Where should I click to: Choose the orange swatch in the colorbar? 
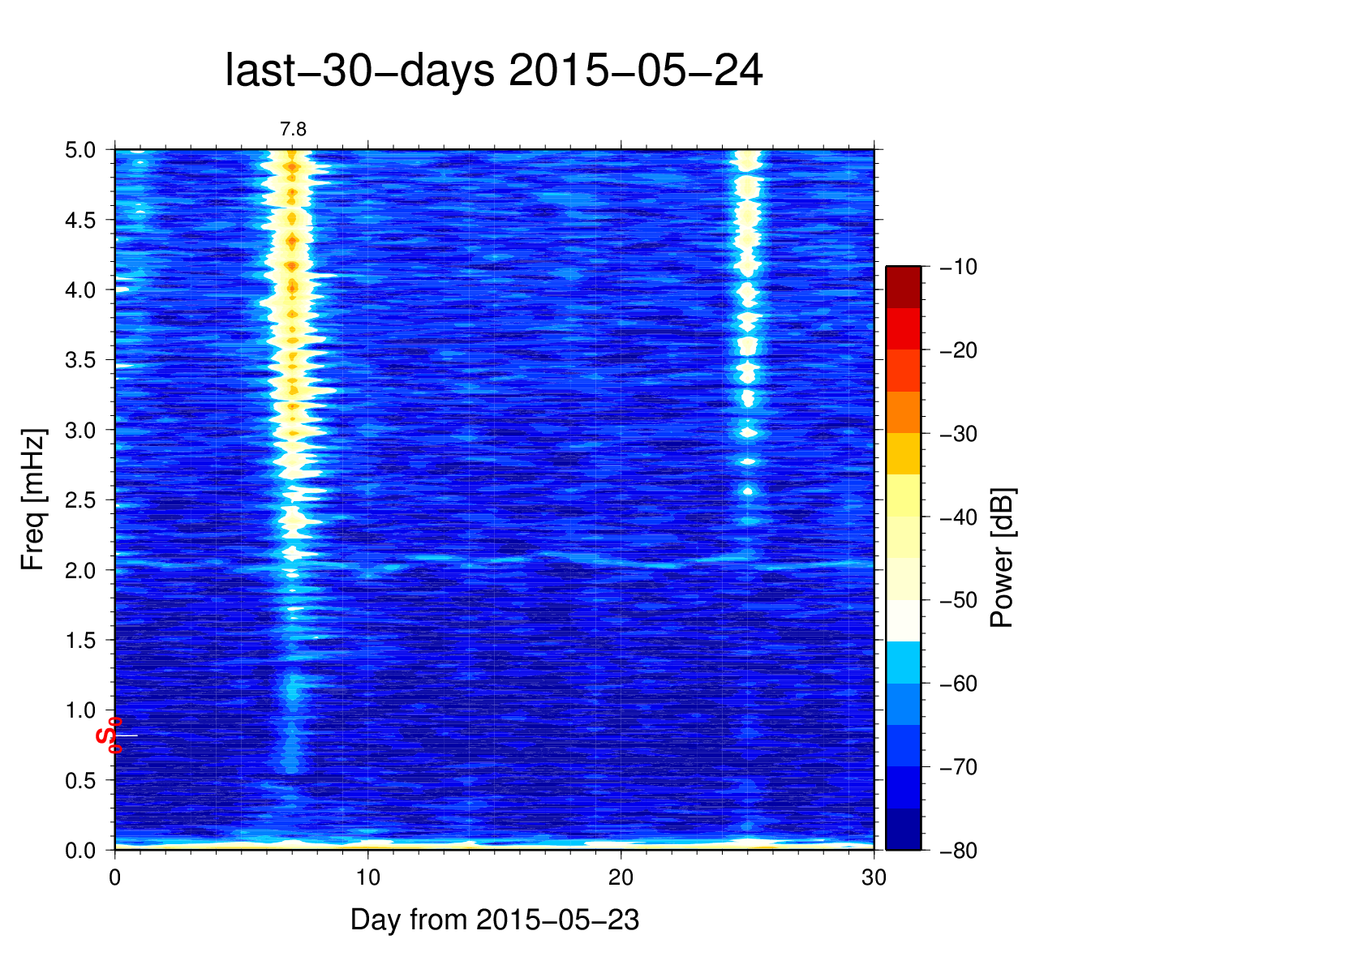[x=903, y=412]
